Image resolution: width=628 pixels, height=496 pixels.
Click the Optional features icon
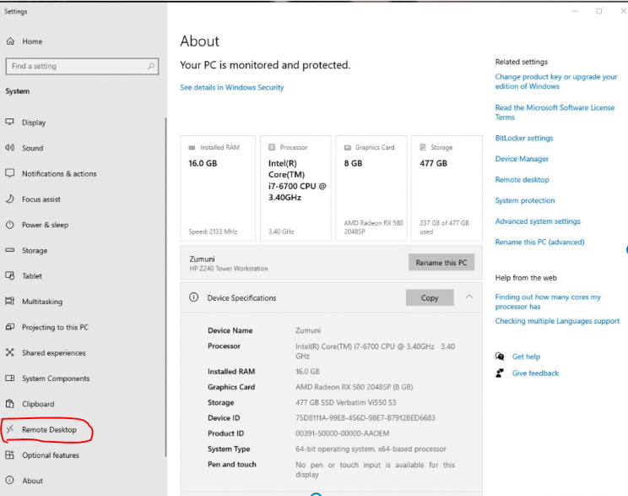pos(9,455)
